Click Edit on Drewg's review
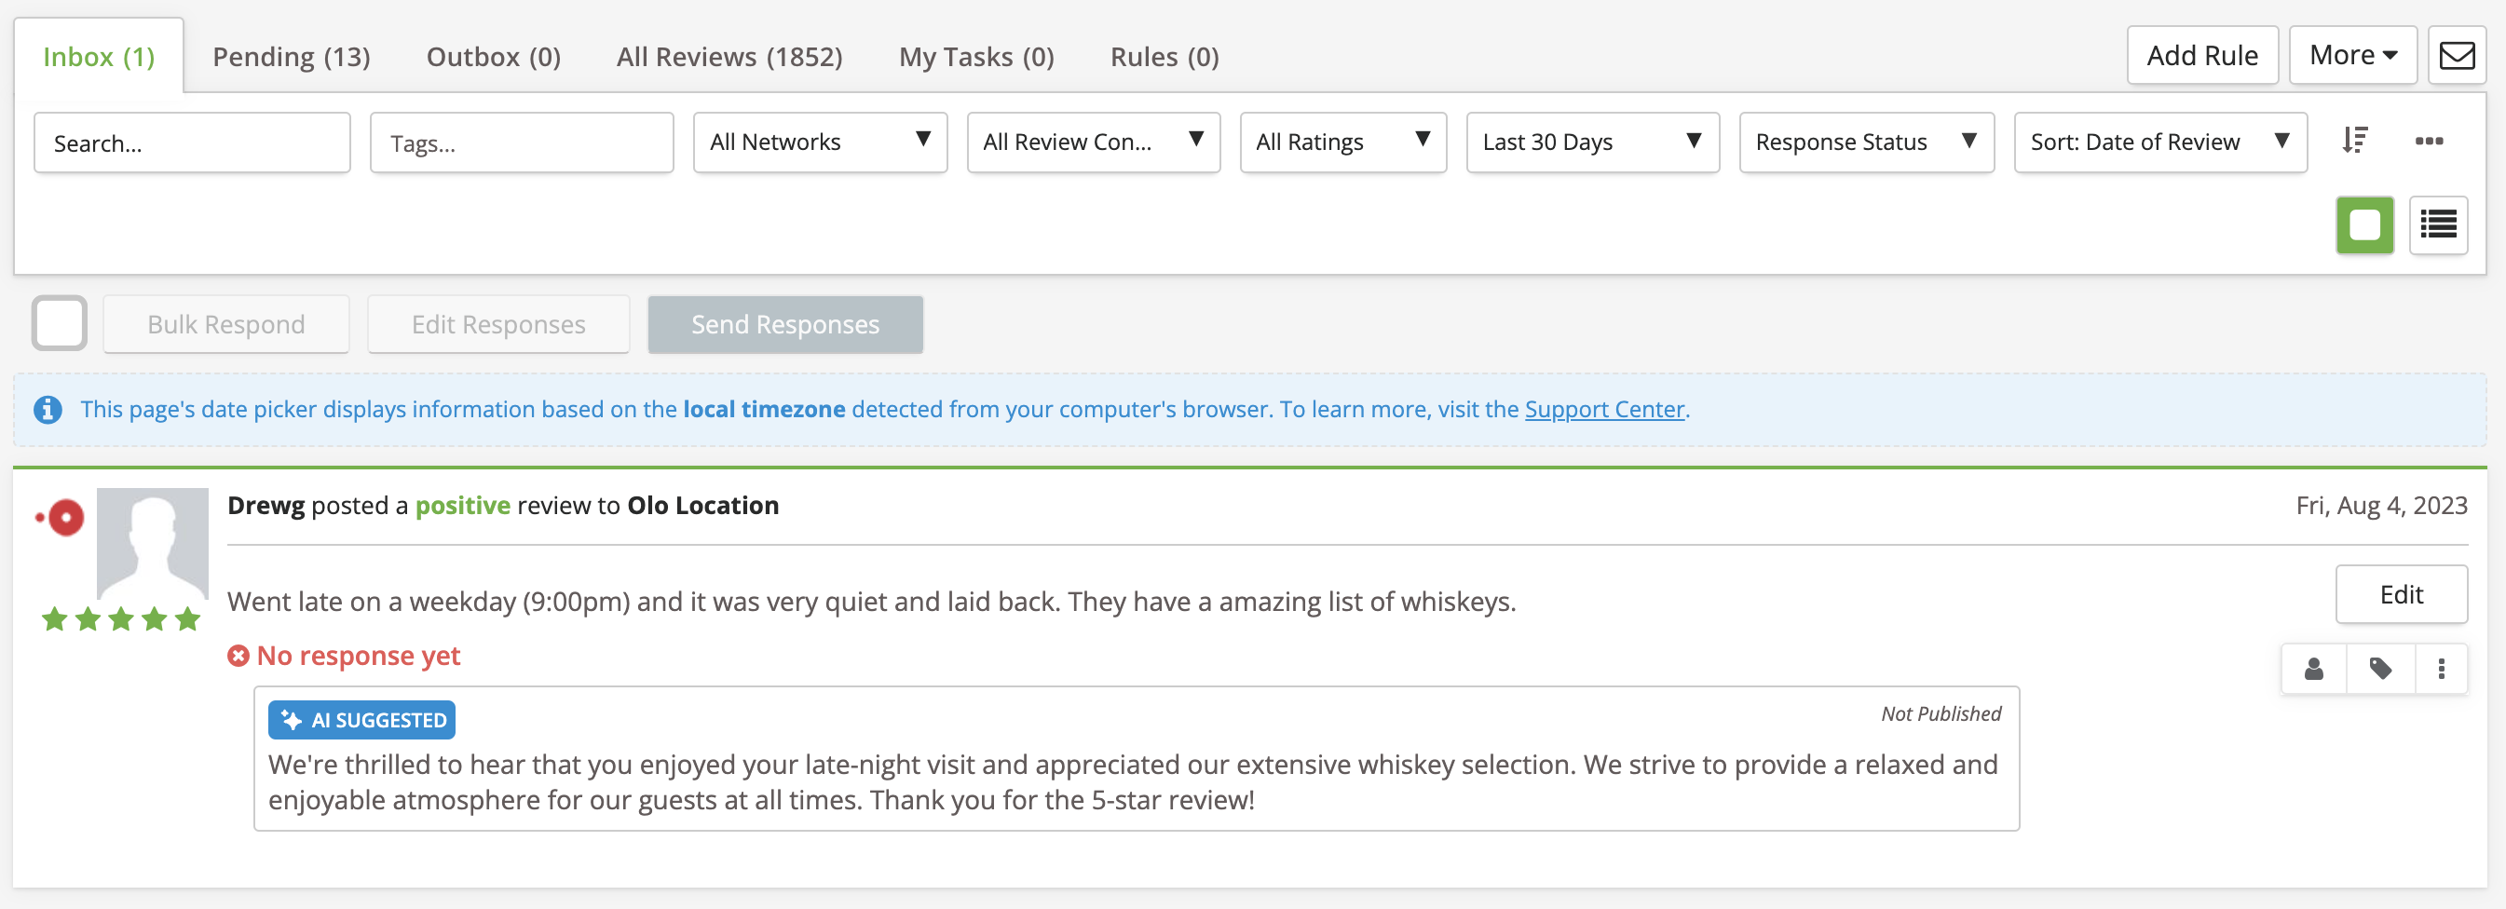 (2401, 594)
